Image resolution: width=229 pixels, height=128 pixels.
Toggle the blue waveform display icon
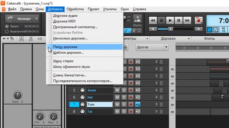pos(210,30)
